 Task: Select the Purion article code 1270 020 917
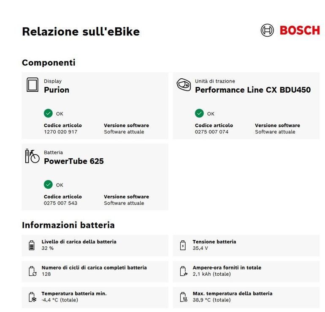point(60,132)
